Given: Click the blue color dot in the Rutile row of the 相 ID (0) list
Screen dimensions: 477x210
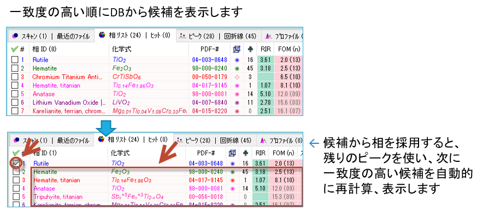Looking at the screenshot, I should coord(237,60).
